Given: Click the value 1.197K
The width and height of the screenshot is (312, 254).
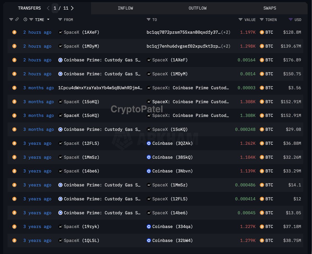Looking at the screenshot, I should [248, 32].
